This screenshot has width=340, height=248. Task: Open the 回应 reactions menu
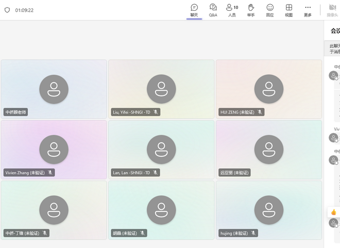click(270, 10)
